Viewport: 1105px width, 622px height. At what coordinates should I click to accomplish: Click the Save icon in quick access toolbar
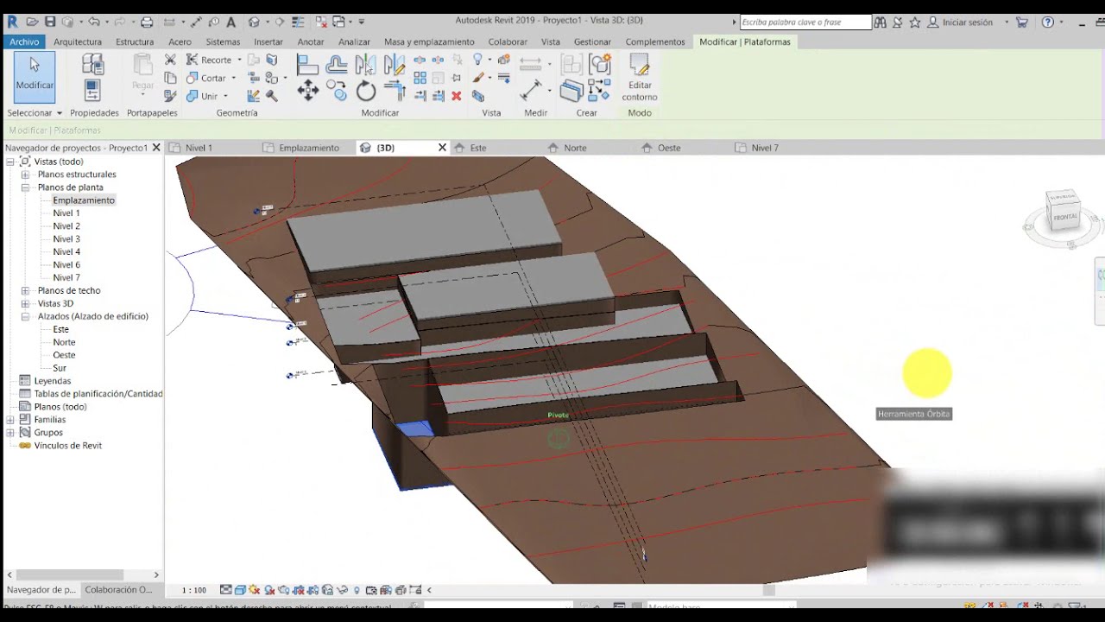pyautogui.click(x=50, y=22)
